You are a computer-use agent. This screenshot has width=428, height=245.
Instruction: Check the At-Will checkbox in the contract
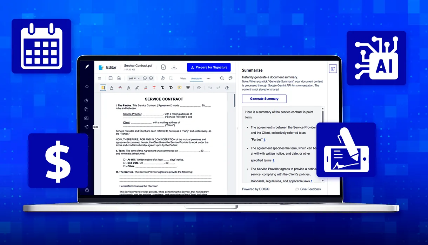pos(125,160)
